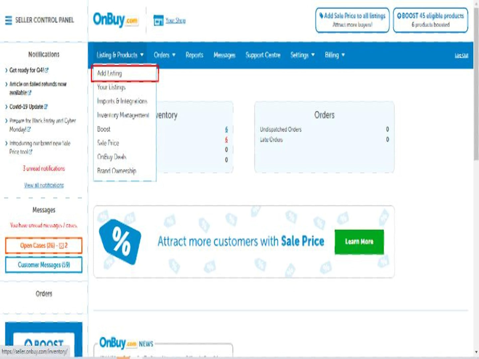
Task: Click the OnBuy News logo at the bottom
Action: [x=126, y=343]
